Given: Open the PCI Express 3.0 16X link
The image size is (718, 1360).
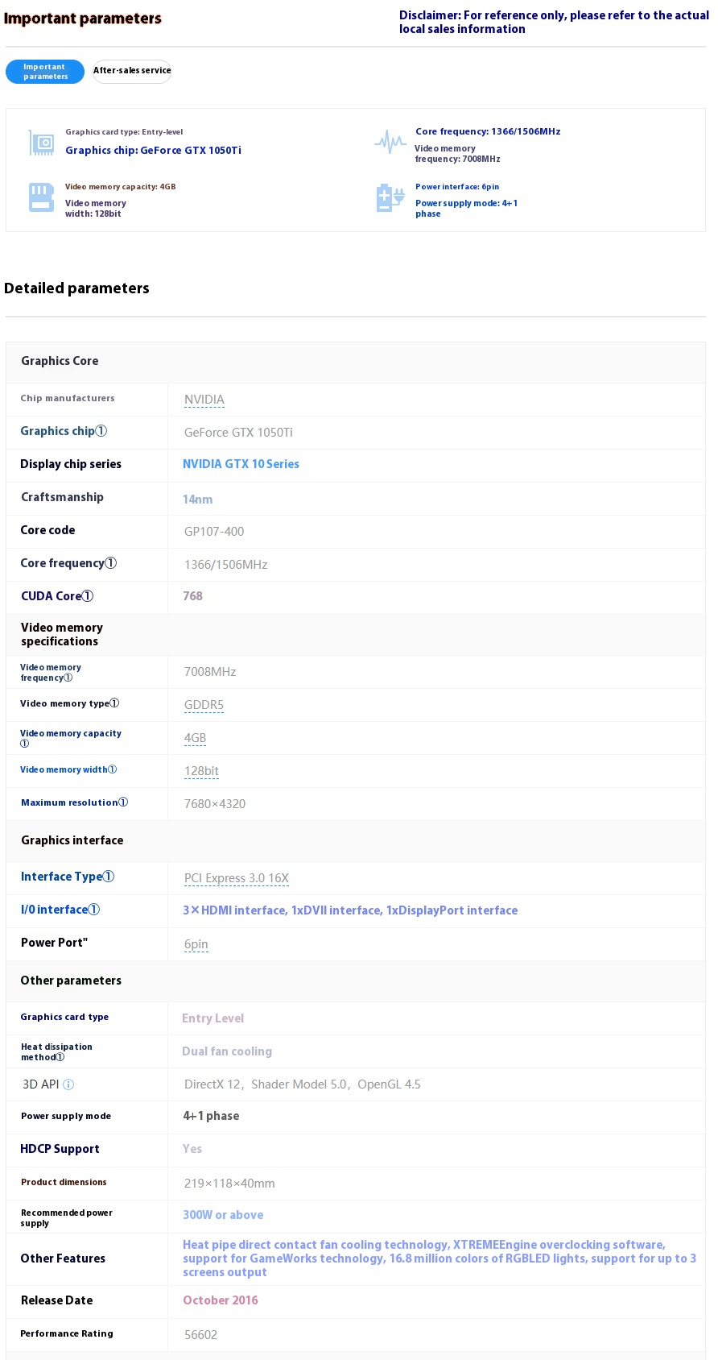Looking at the screenshot, I should (237, 879).
